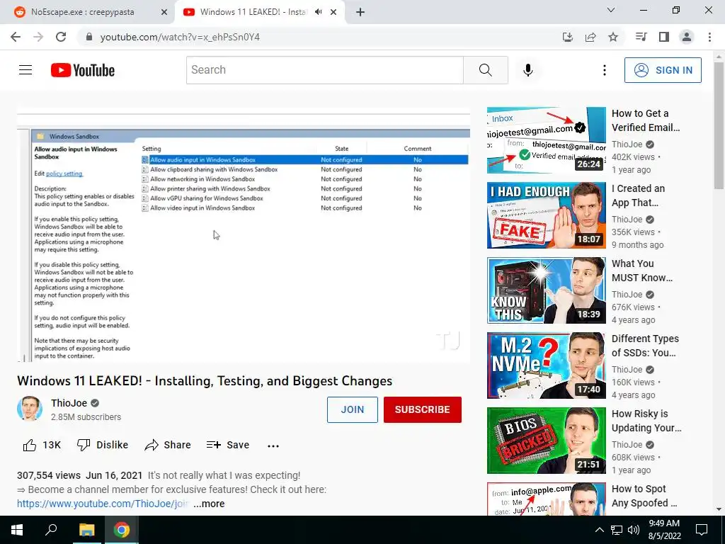Image resolution: width=725 pixels, height=544 pixels.
Task: Open File Explorer from the taskbar
Action: 86,530
